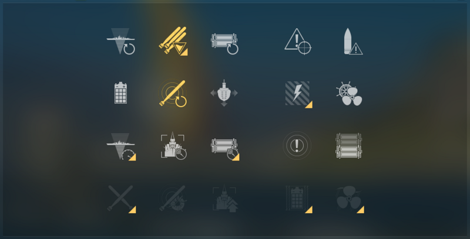Pick the stacked cylinders skill icon

[x=348, y=146]
